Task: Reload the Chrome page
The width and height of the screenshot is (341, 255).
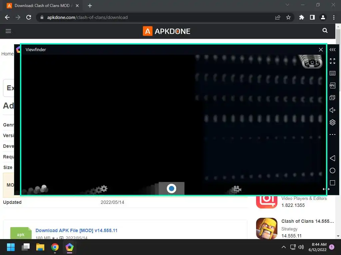Action: point(29,17)
